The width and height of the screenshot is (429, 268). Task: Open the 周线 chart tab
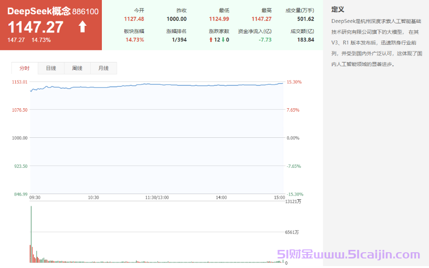pyautogui.click(x=77, y=68)
